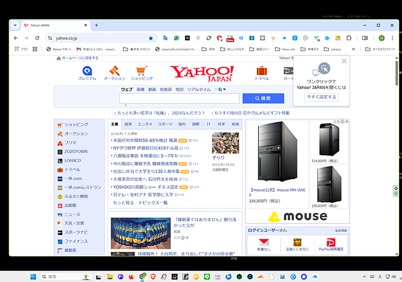Bookmark this page with the star icon
The height and width of the screenshot is (282, 402).
pos(151,38)
